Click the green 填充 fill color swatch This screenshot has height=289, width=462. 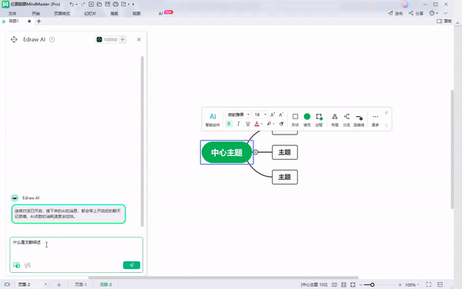[307, 117]
